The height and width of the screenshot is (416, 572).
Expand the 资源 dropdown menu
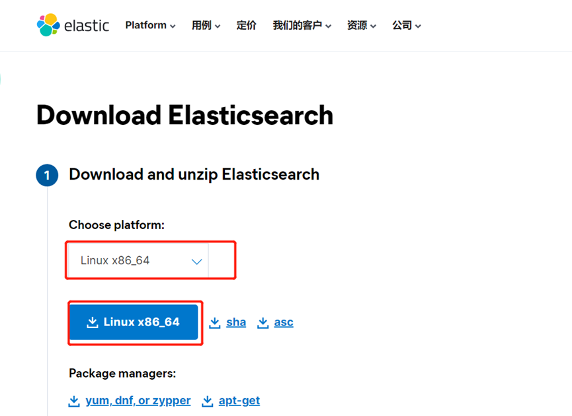pos(361,26)
